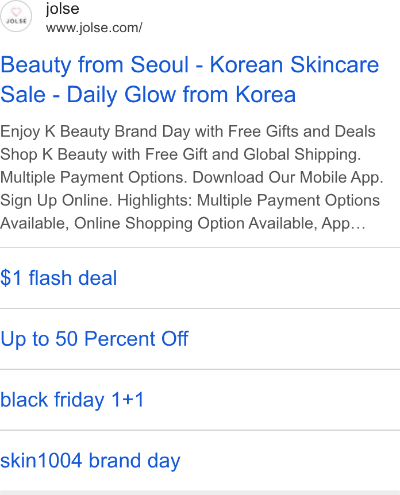
Task: Open the '$1 flash deal' sitelink
Action: [59, 278]
